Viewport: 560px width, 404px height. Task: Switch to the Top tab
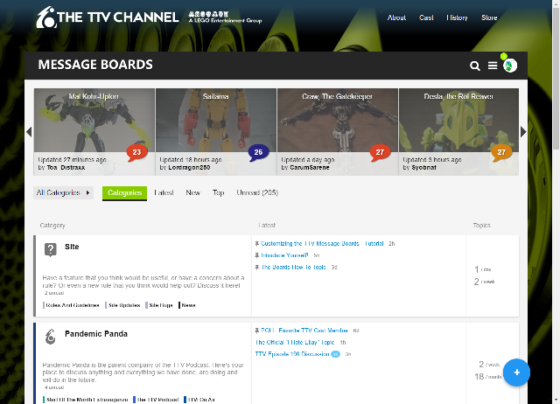pos(218,192)
